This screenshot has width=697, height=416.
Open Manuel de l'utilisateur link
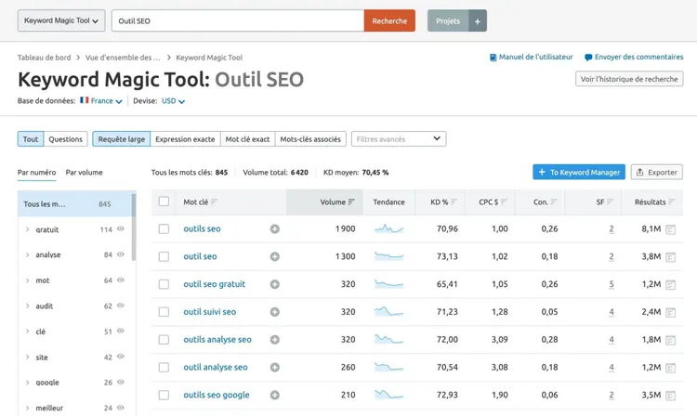532,57
